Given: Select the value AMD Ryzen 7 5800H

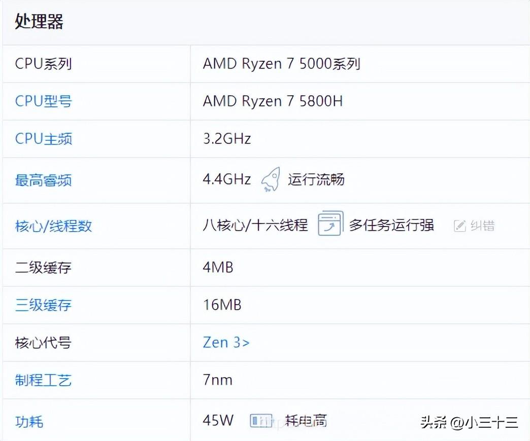Looking at the screenshot, I should pos(273,101).
